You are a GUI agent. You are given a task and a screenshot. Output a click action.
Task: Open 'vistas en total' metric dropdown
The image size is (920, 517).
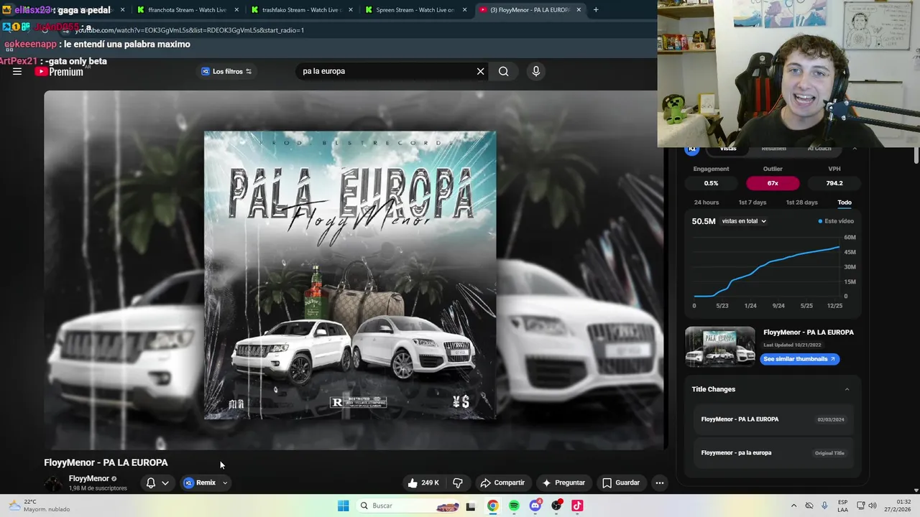pos(744,221)
